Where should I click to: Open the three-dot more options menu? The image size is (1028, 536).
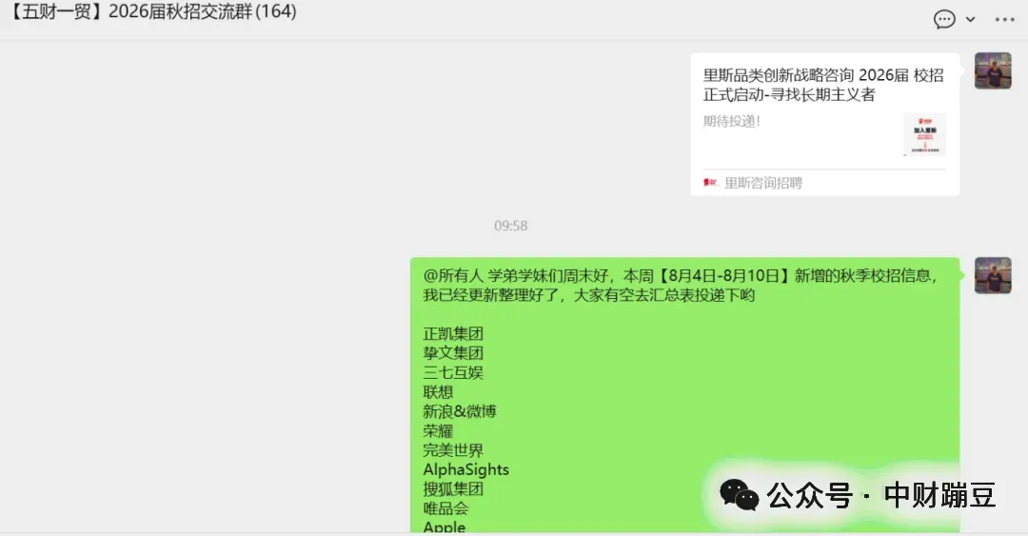[1004, 20]
